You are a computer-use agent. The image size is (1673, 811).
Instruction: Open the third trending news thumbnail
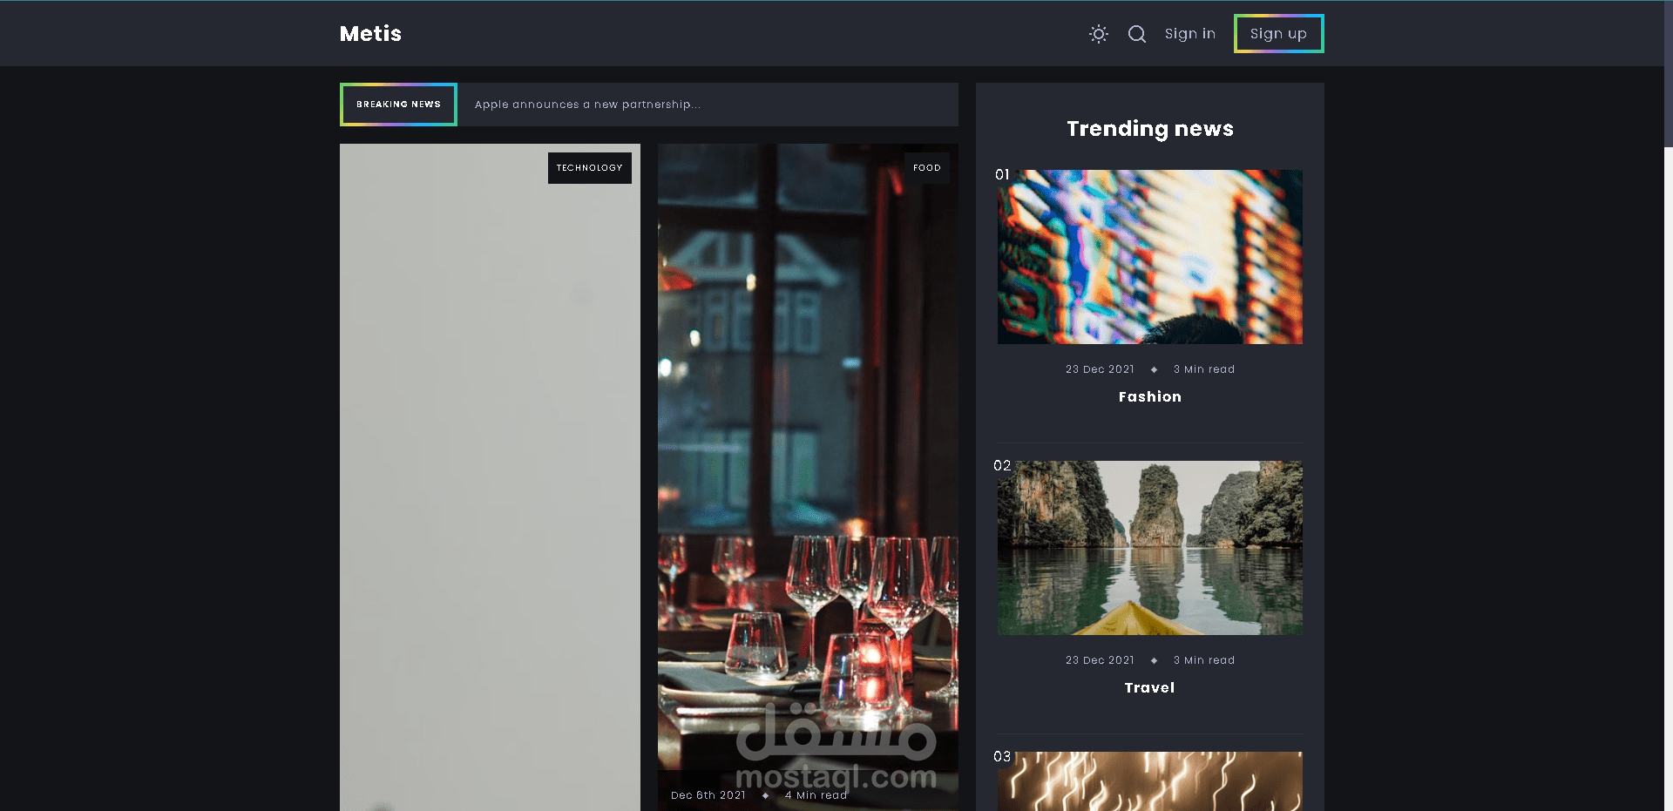1150,781
